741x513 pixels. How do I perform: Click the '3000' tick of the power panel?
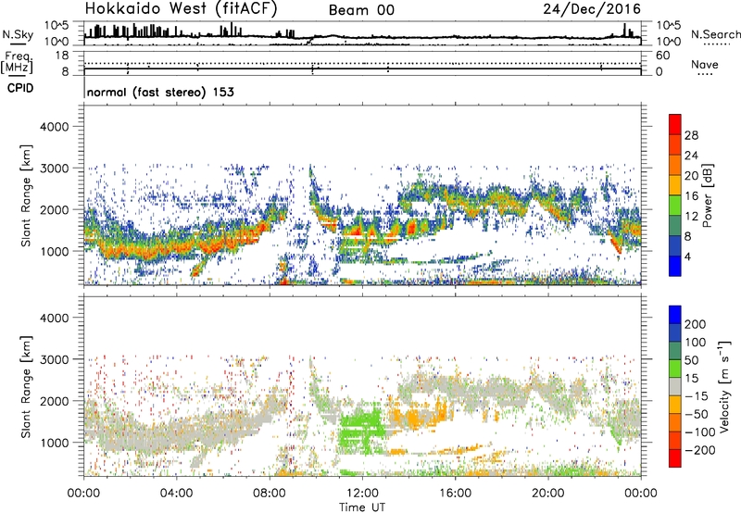click(54, 169)
